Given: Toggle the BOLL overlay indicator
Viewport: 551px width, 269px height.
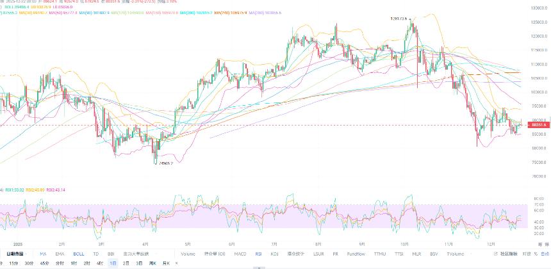Looking at the screenshot, I should pyautogui.click(x=78, y=254).
